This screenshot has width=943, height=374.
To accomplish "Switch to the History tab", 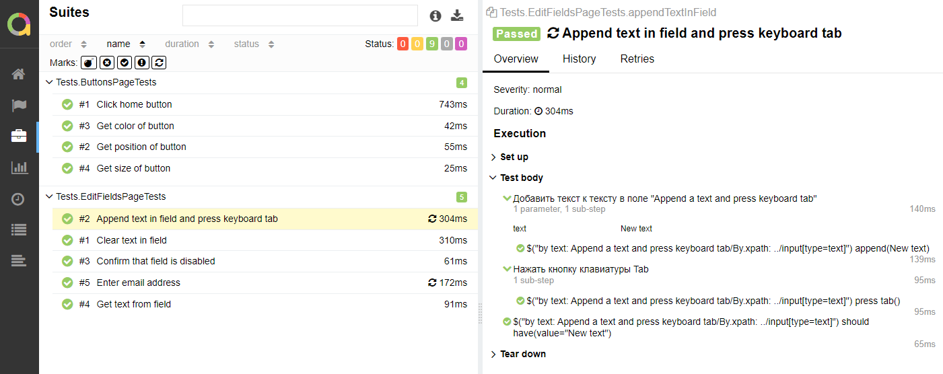I will (579, 59).
